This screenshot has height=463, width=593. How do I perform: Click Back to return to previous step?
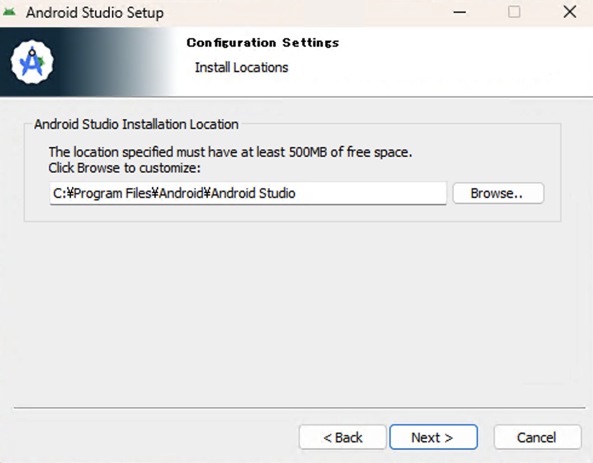342,437
